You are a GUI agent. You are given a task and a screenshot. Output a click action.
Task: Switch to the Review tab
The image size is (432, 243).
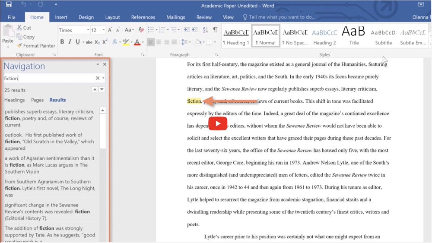click(x=204, y=17)
